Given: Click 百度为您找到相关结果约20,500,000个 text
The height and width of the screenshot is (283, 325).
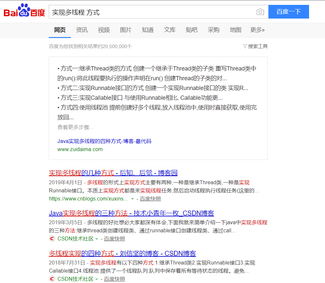Looking at the screenshot, I should click(x=90, y=46).
